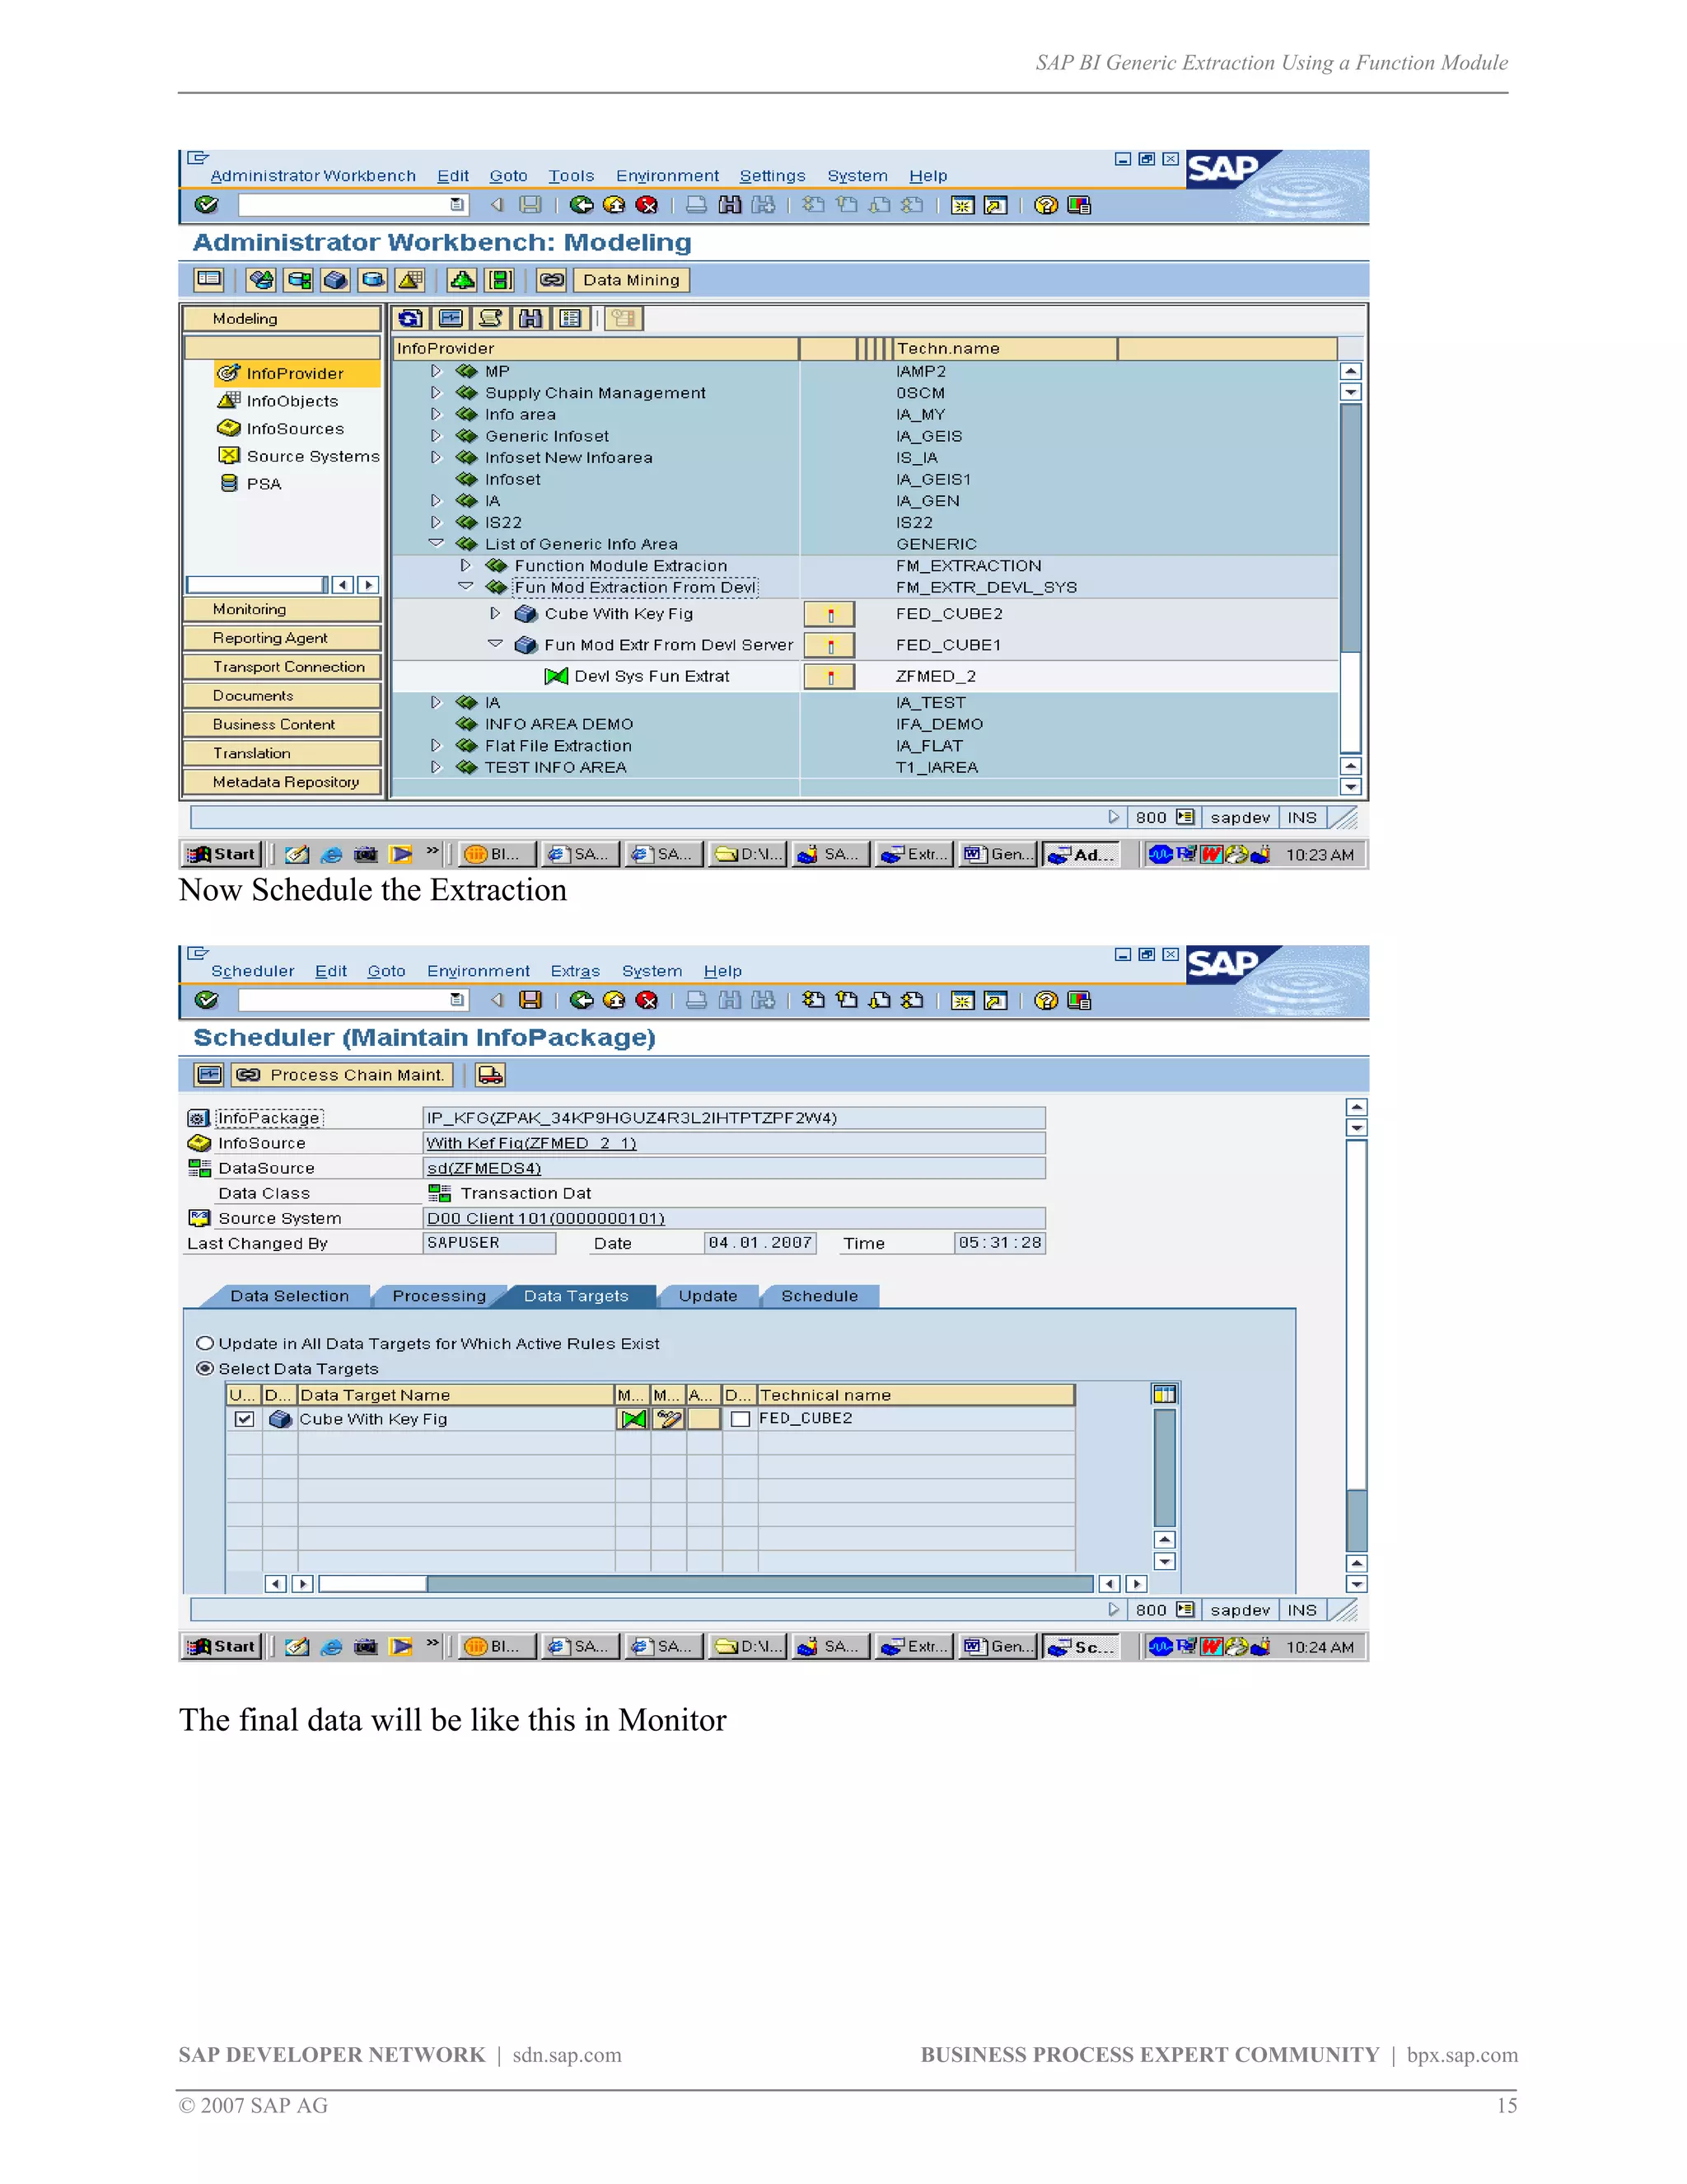
Task: Click Source Systems icon in Modeling panel
Action: [x=229, y=455]
